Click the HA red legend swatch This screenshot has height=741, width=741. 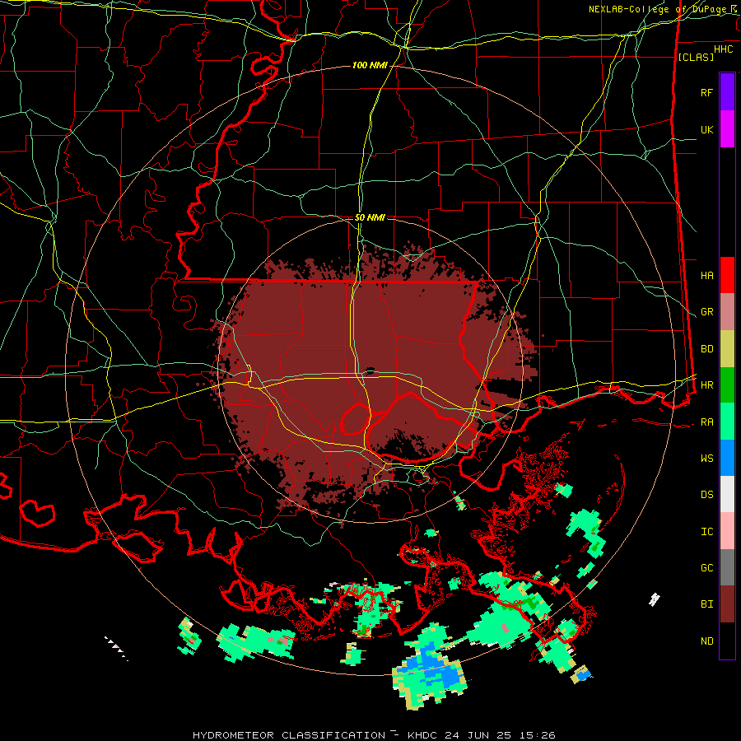pyautogui.click(x=727, y=275)
